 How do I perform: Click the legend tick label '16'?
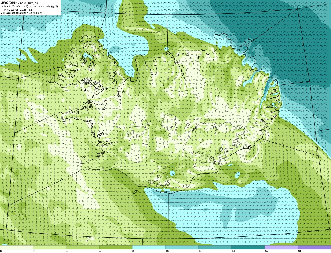tap(266, 251)
